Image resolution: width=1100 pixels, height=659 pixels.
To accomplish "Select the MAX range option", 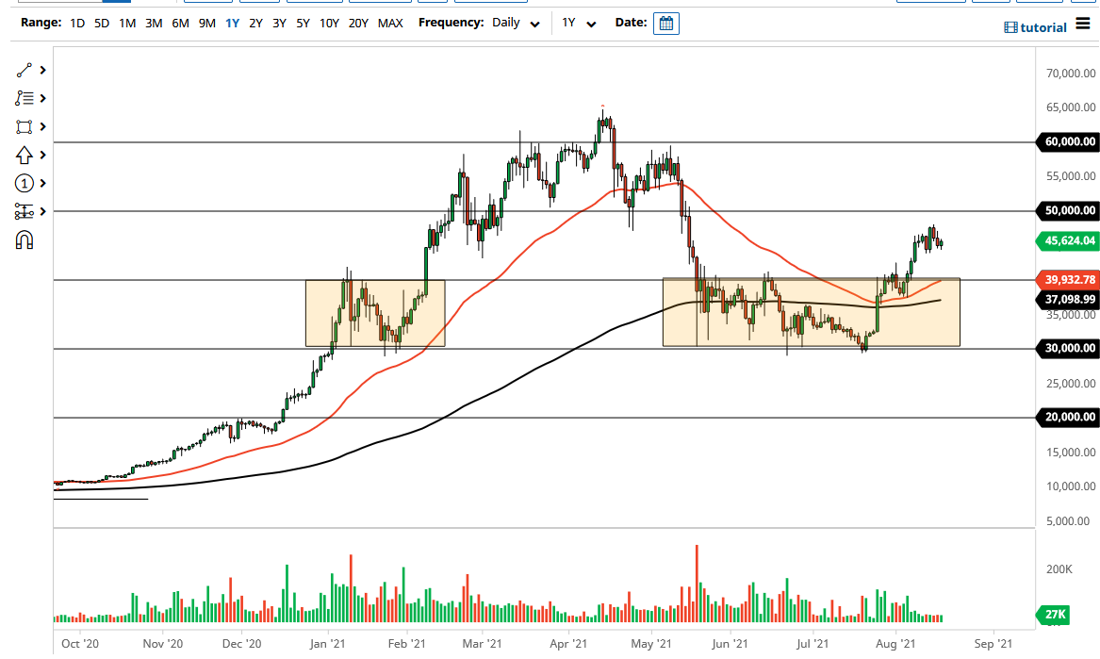I will coord(390,23).
